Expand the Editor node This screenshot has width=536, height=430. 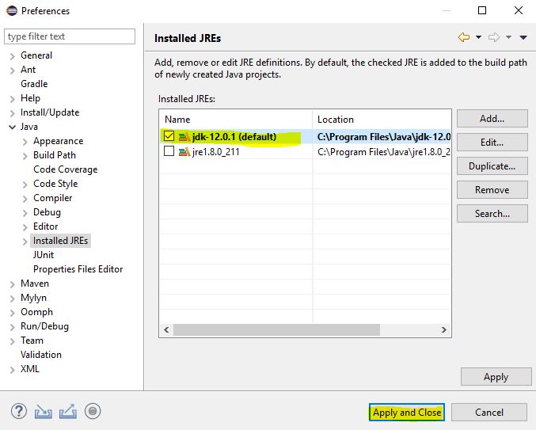[25, 227]
